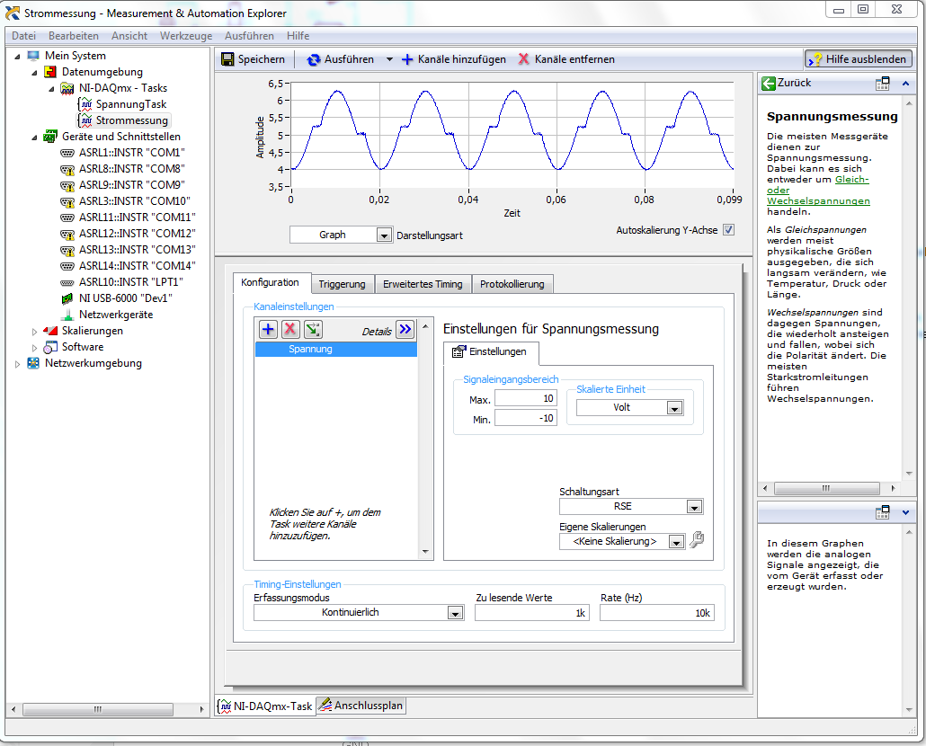926x746 pixels.
Task: Collapse the upper help pane chevron
Action: coord(905,84)
